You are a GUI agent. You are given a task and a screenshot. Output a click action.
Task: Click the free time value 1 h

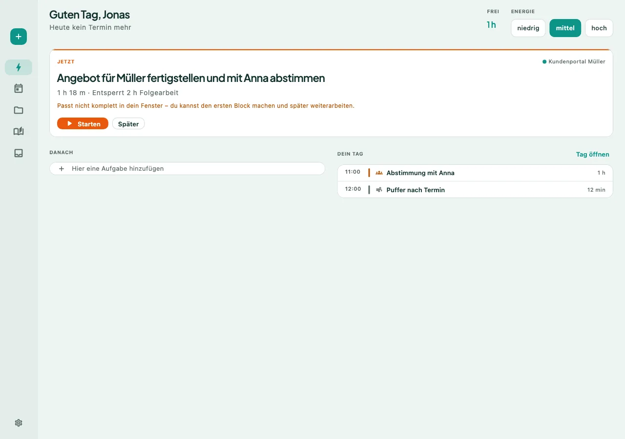pos(491,25)
